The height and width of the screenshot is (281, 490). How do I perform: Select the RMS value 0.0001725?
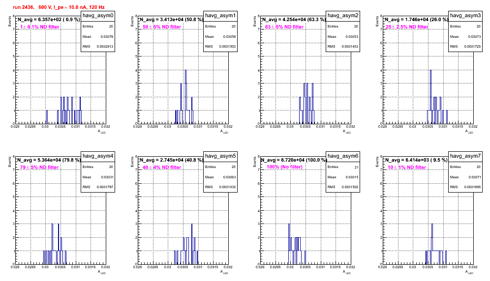coord(472,47)
